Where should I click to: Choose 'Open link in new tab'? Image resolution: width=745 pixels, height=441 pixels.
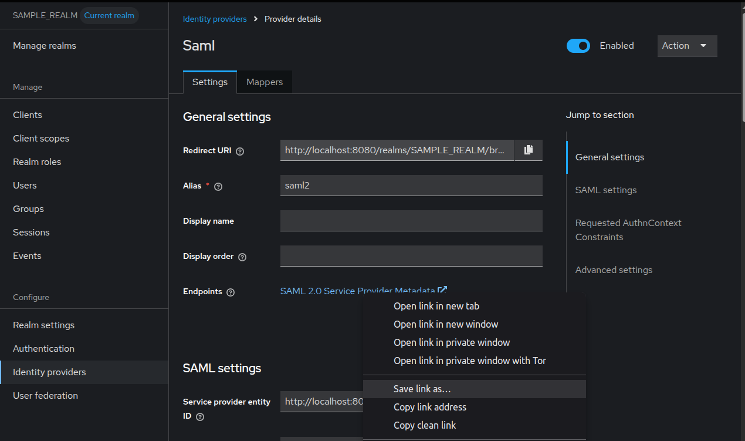pyautogui.click(x=436, y=306)
